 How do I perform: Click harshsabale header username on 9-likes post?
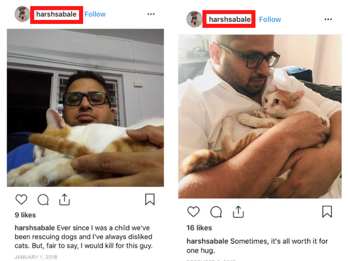(x=57, y=14)
